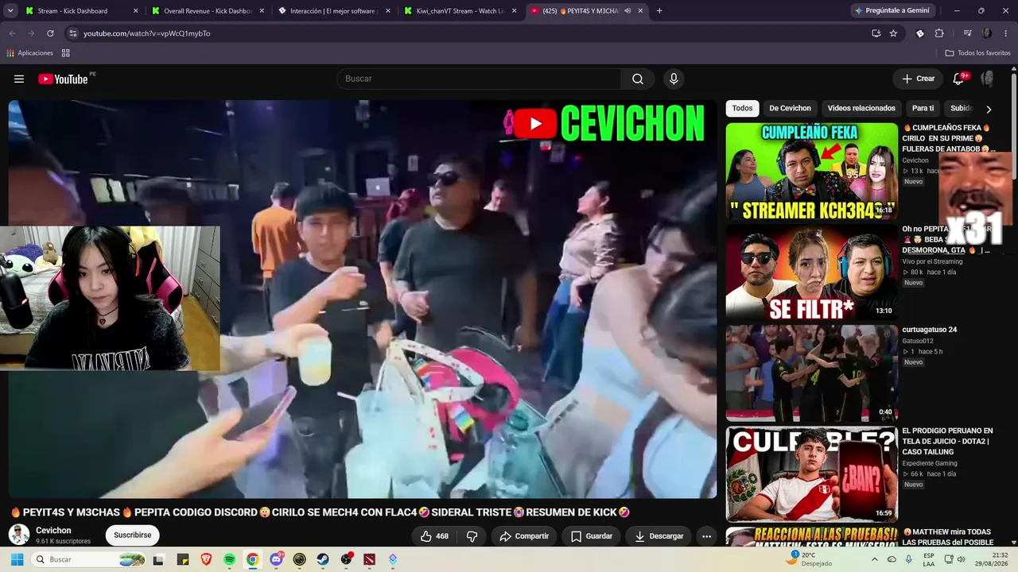Subscribe to Cevichon with Suscribirse

point(132,535)
